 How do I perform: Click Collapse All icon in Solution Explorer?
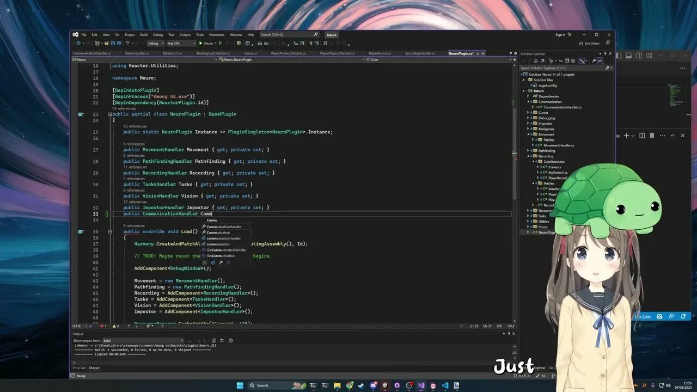(567, 61)
